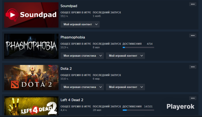
Task: Open the Left 4 Dead 2 banner image
Action: pos(31,106)
